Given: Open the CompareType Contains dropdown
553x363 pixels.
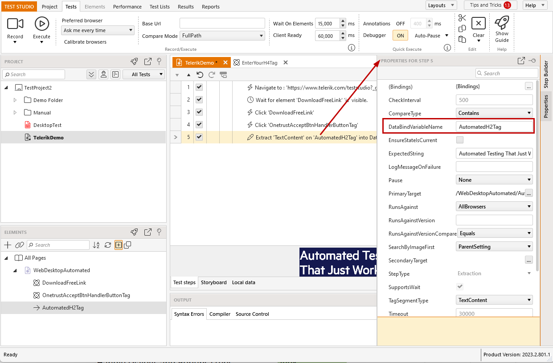Looking at the screenshot, I should (494, 113).
